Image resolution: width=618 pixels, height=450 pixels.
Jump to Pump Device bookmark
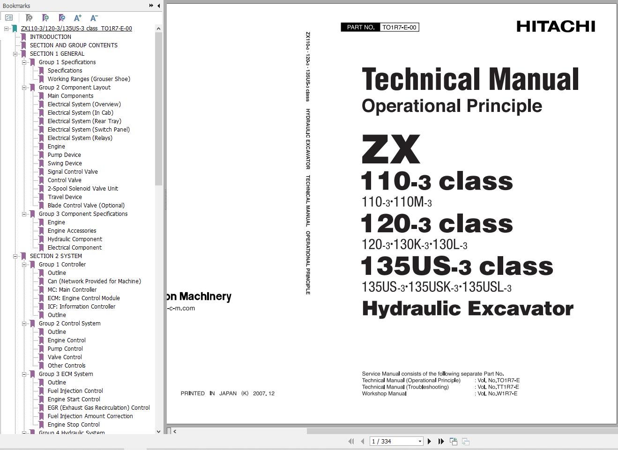[64, 155]
